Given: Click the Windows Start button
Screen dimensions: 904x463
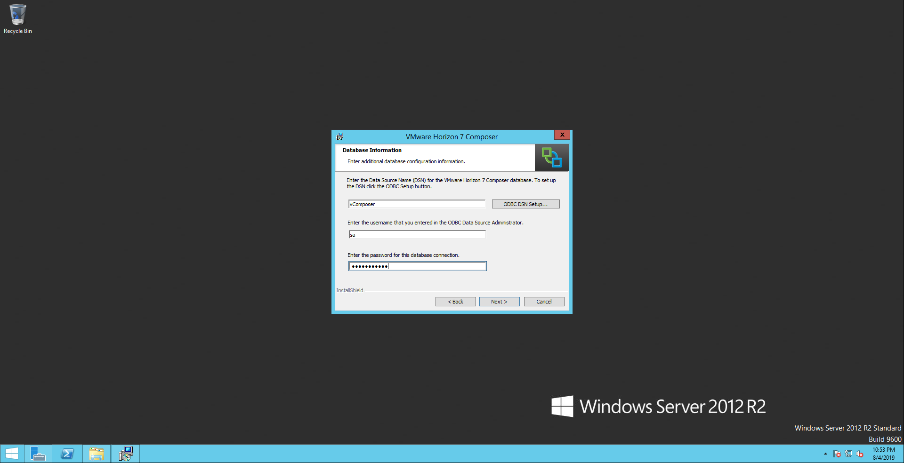Looking at the screenshot, I should 12,454.
